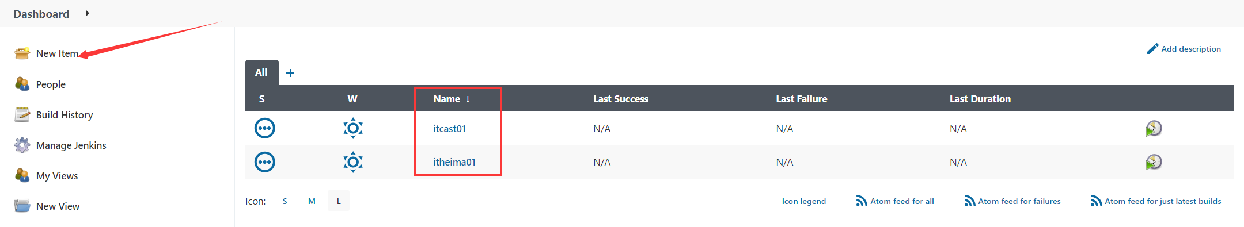The width and height of the screenshot is (1244, 227).
Task: Add a new view with plus tab
Action: point(290,73)
